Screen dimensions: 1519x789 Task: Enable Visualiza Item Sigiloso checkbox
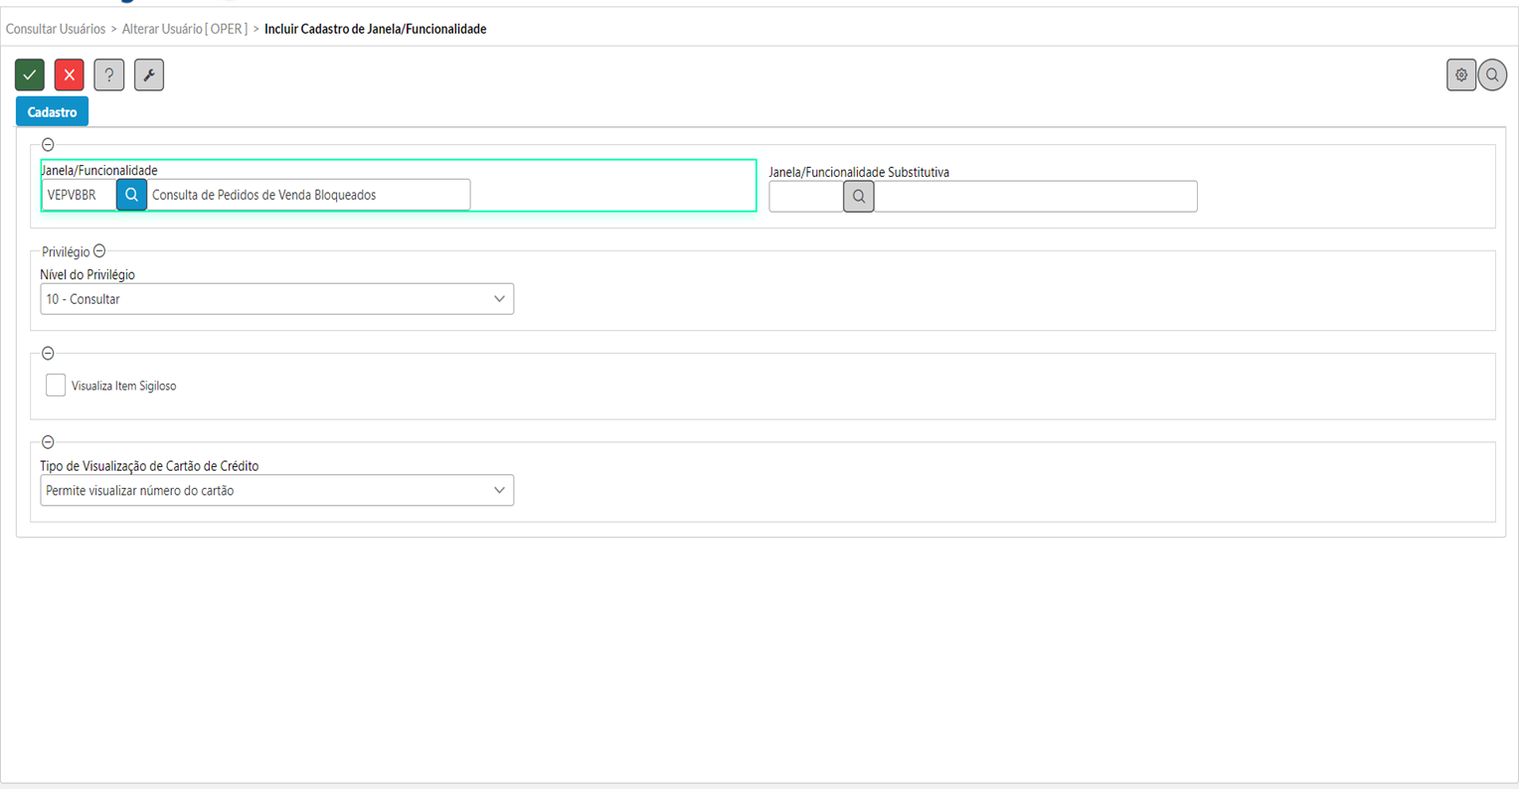[x=56, y=385]
